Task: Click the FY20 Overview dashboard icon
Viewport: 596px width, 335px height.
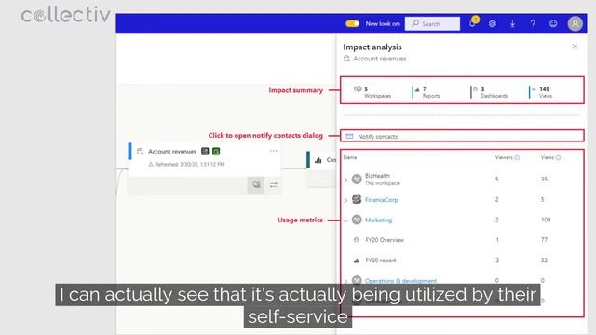Action: [x=356, y=240]
